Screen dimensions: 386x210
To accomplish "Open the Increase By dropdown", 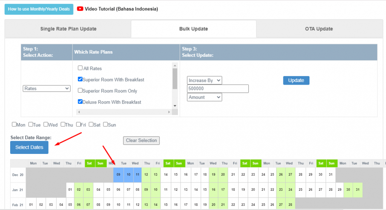I will click(x=204, y=81).
